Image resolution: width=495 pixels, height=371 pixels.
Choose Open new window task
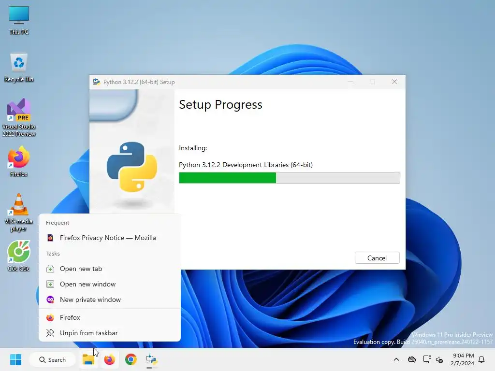110,284
